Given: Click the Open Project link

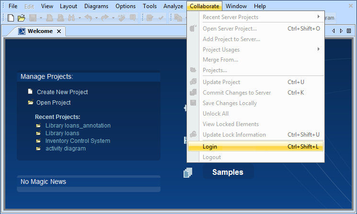Looking at the screenshot, I should [x=53, y=103].
